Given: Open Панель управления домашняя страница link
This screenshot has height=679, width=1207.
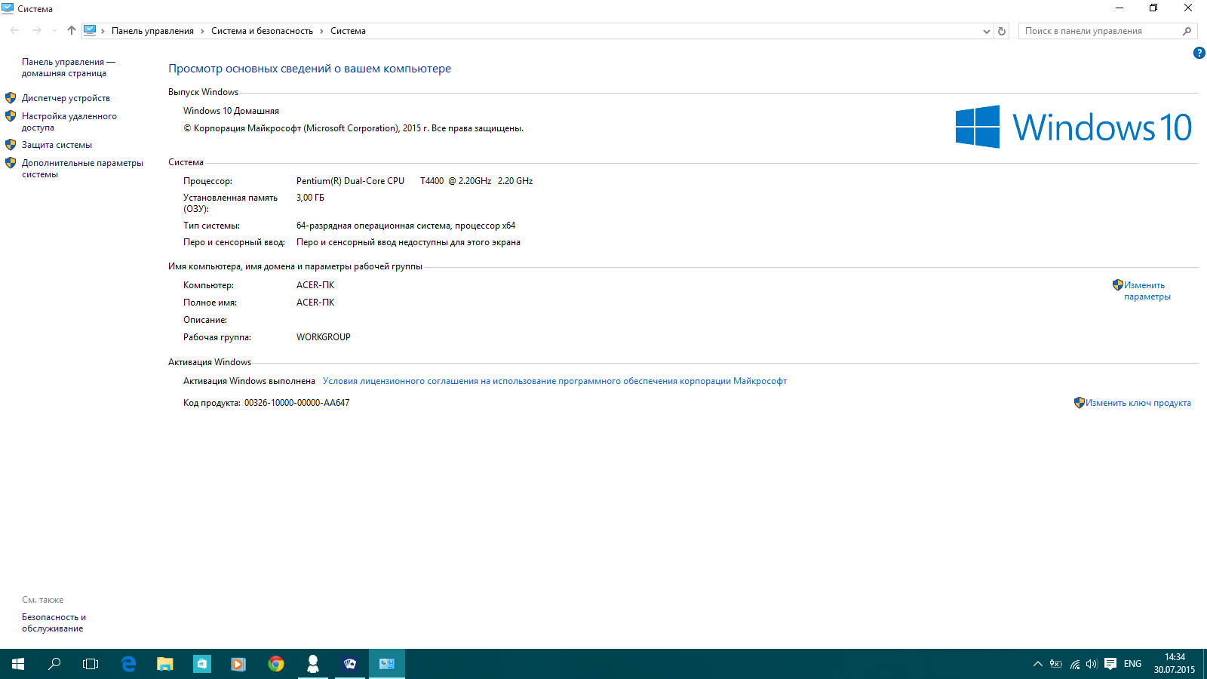Looking at the screenshot, I should tap(68, 67).
